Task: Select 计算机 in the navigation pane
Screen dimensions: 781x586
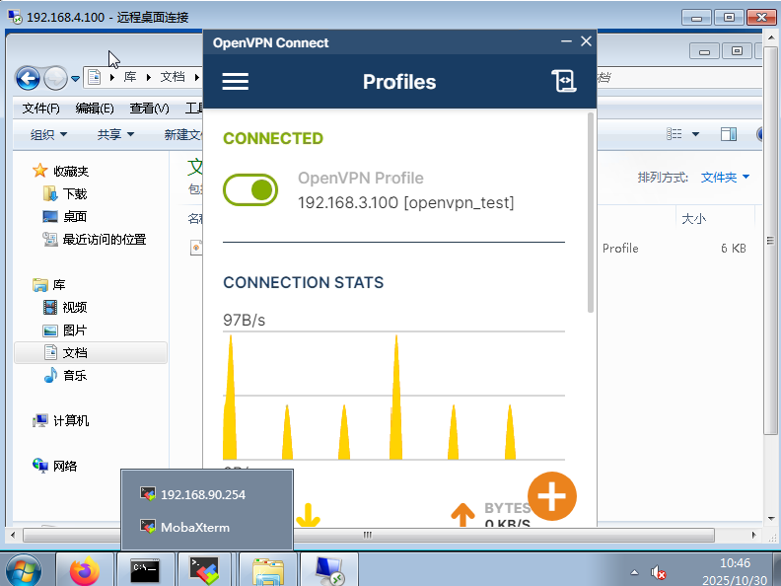Action: (x=70, y=420)
